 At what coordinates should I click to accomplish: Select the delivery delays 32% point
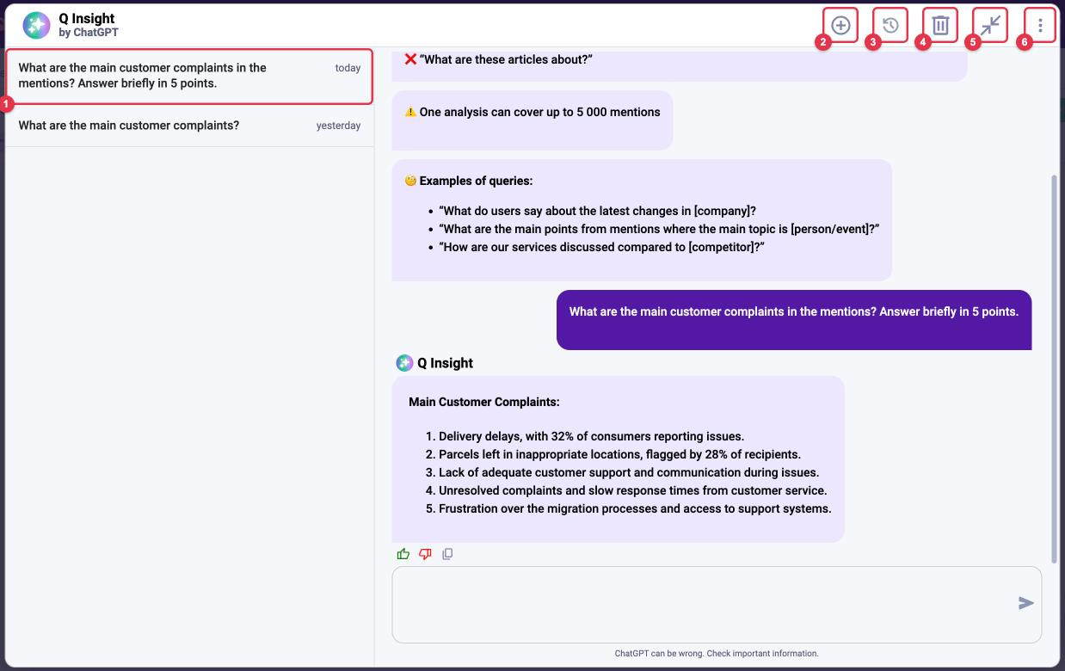(591, 436)
